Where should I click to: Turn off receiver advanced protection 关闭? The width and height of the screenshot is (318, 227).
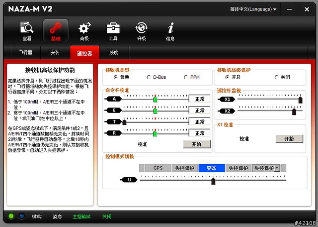276,77
